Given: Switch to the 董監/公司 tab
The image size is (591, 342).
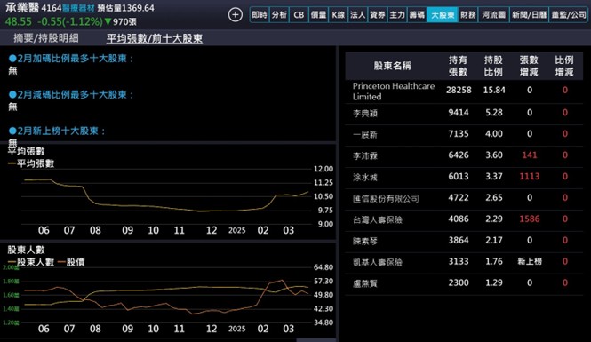Looking at the screenshot, I should [569, 15].
